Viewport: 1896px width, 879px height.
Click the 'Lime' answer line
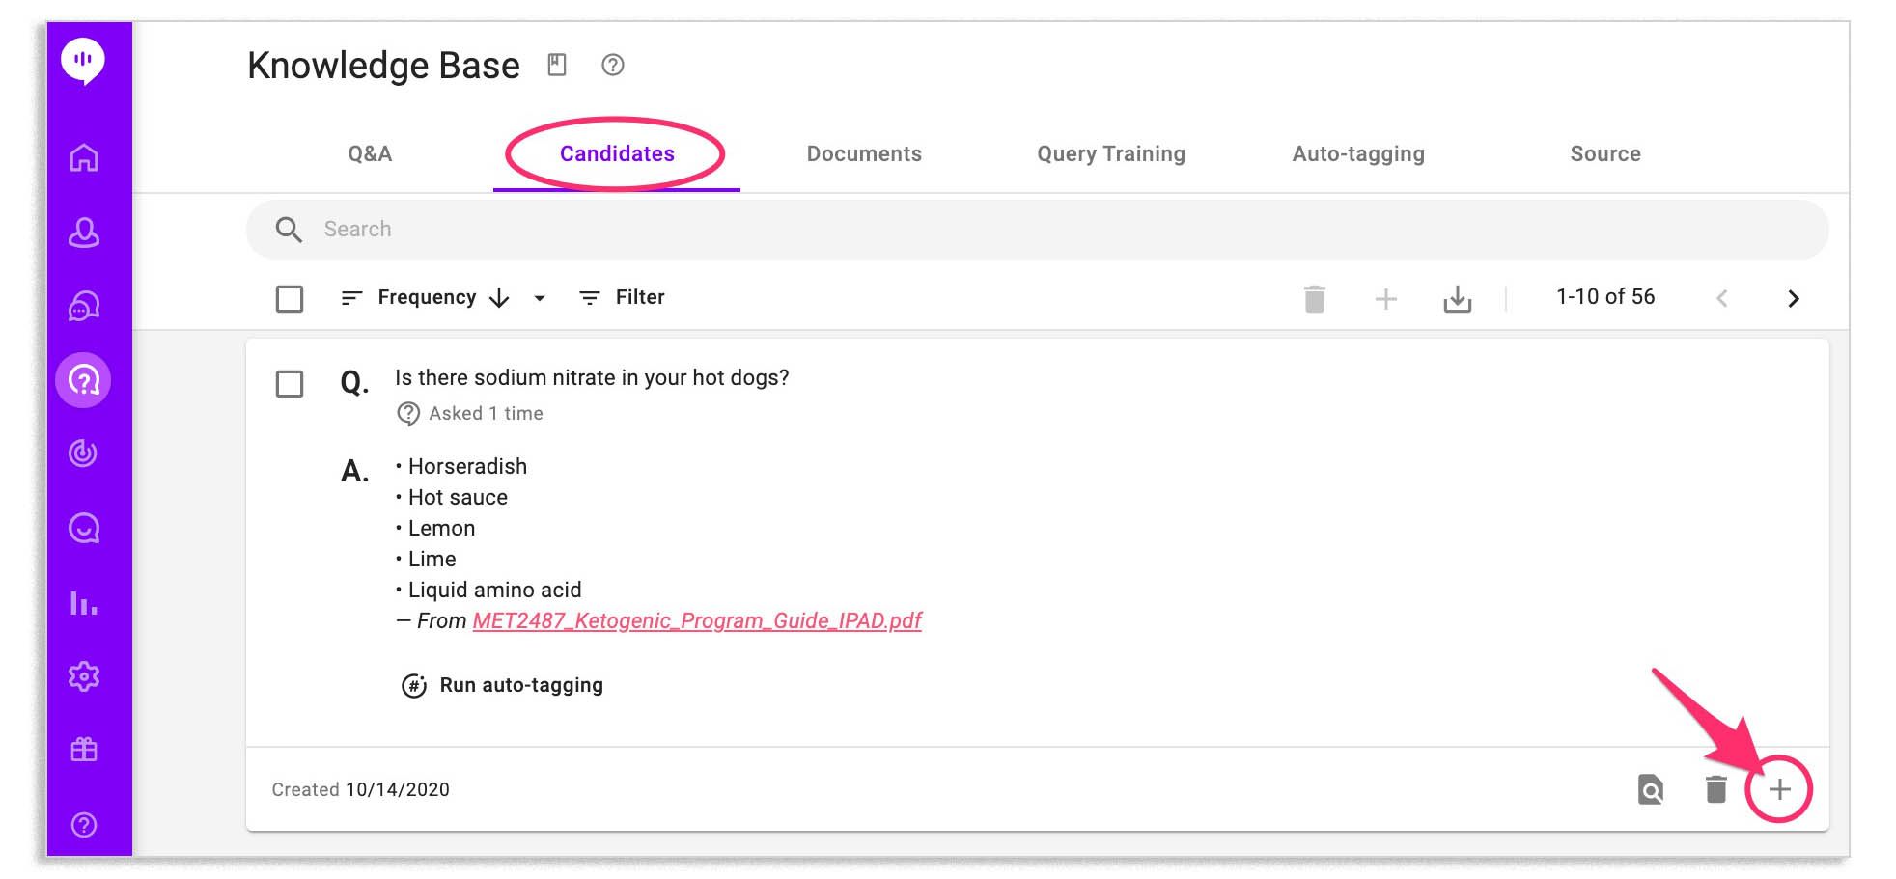(x=432, y=559)
